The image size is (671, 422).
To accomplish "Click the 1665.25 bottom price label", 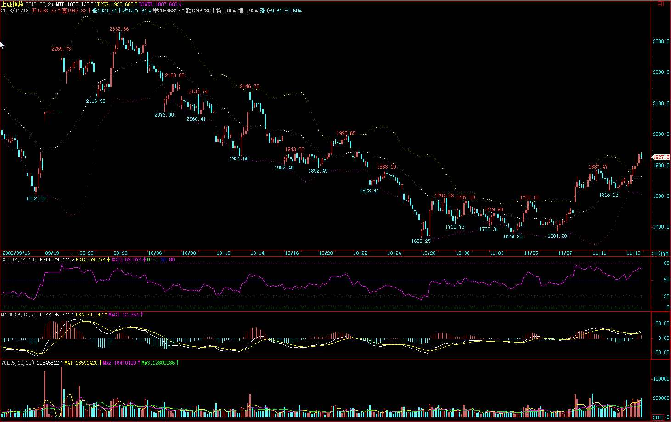I will click(421, 241).
